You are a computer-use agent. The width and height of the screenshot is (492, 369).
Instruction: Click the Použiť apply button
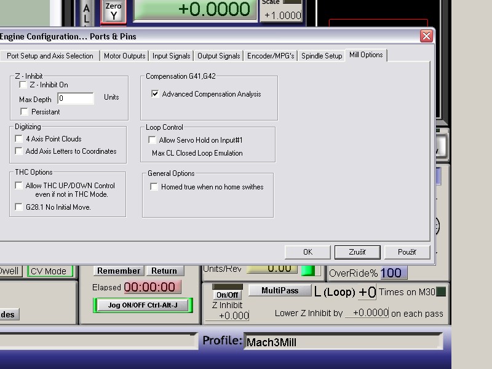[407, 252]
